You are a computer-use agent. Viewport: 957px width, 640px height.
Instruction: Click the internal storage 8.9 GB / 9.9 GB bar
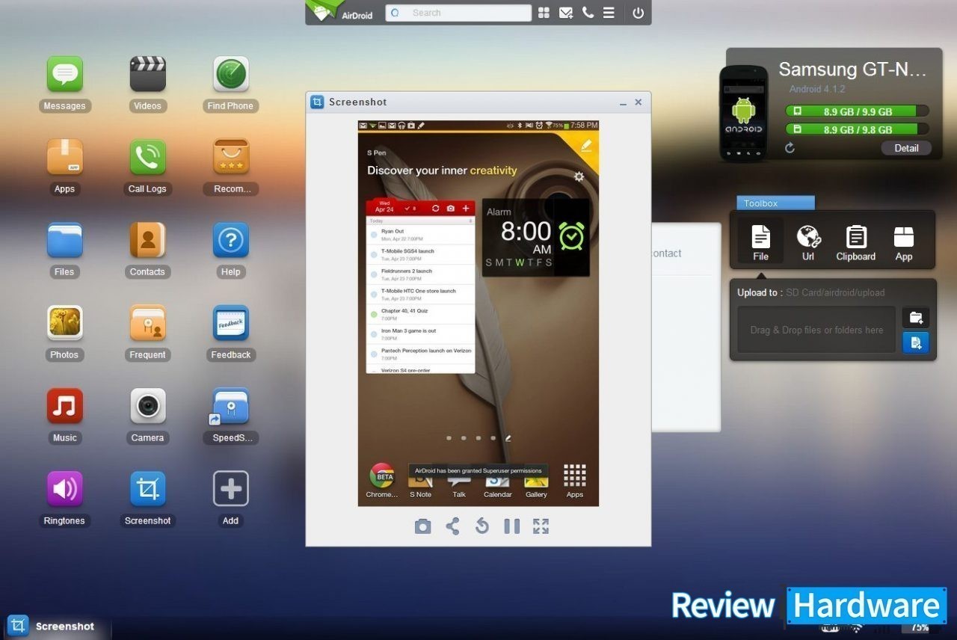pyautogui.click(x=857, y=111)
